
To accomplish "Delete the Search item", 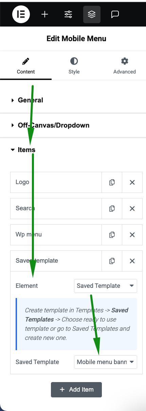I will 132,209.
